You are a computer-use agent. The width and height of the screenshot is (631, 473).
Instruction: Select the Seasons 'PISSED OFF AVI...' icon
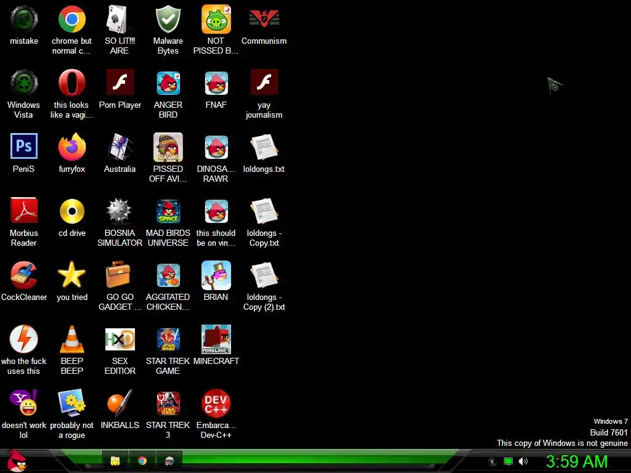pyautogui.click(x=168, y=147)
